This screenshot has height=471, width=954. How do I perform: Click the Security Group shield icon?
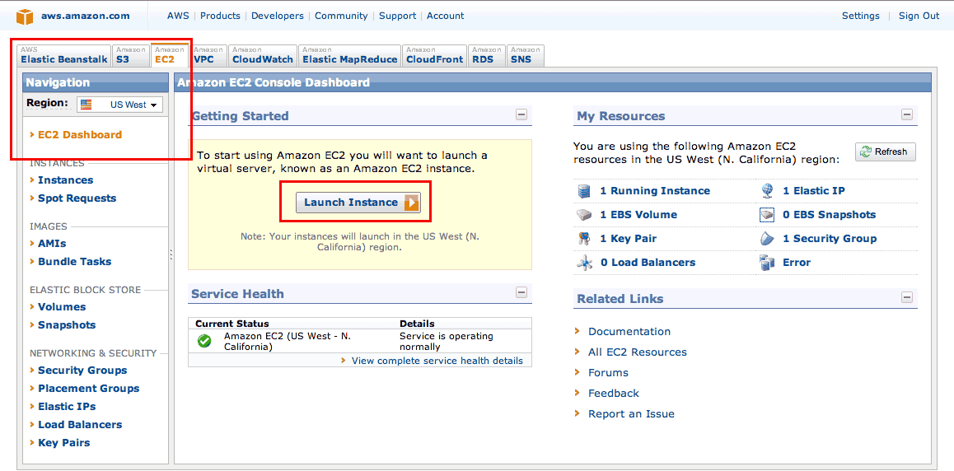coord(767,239)
